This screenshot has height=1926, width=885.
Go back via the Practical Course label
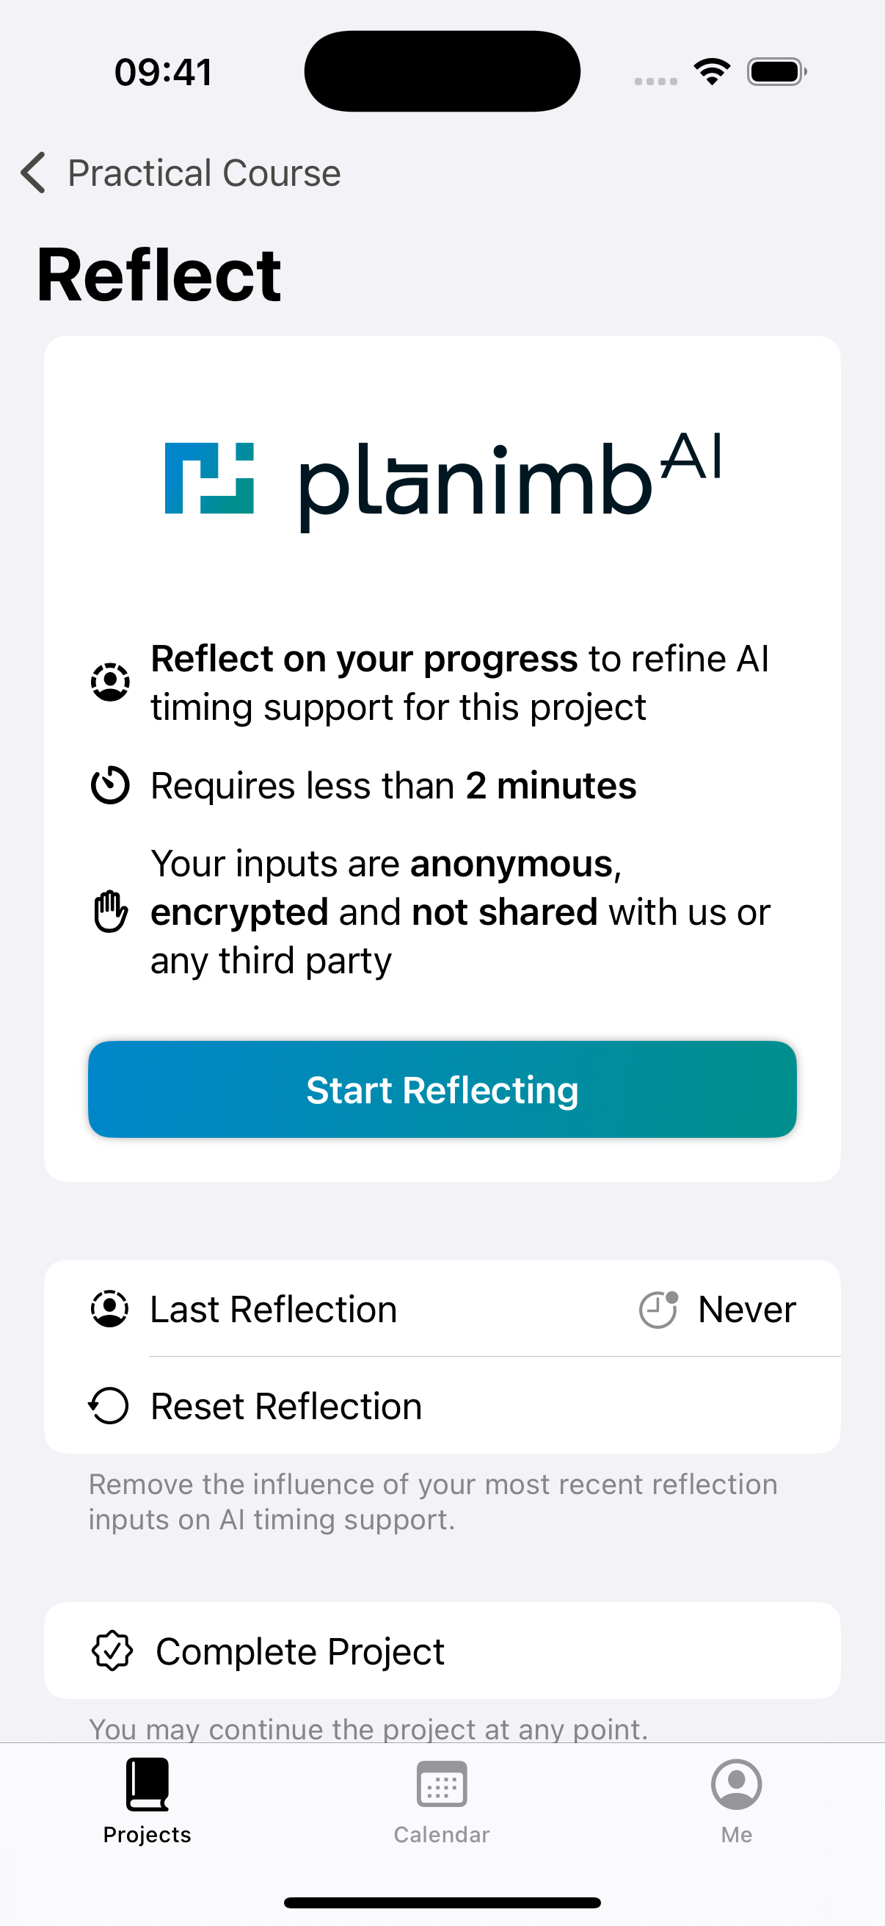click(205, 173)
